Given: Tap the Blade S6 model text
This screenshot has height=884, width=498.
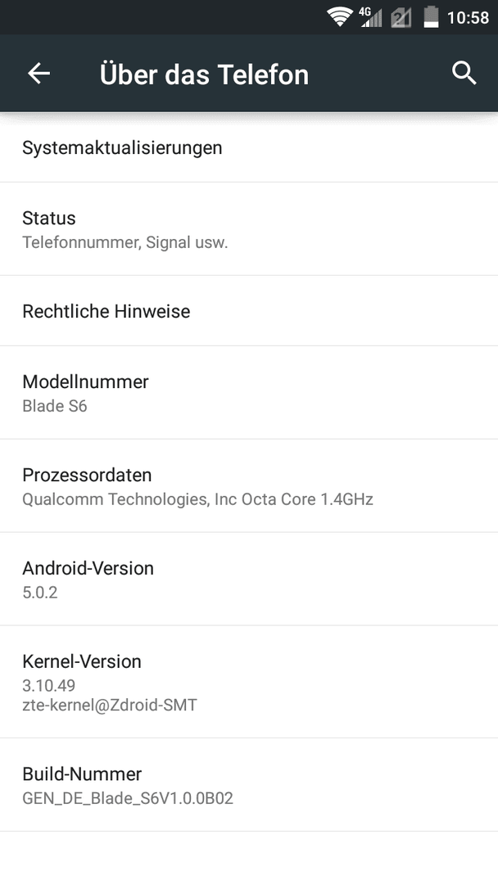Looking at the screenshot, I should 55,406.
